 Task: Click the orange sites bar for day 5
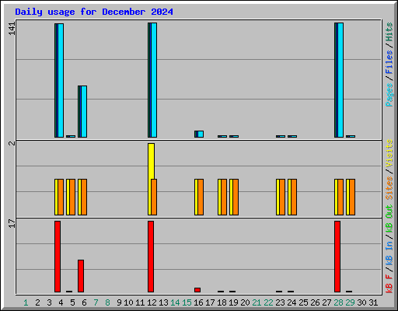point(72,197)
